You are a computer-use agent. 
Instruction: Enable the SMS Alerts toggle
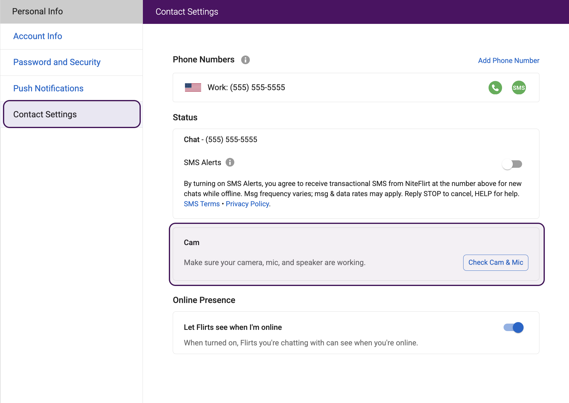coord(512,164)
